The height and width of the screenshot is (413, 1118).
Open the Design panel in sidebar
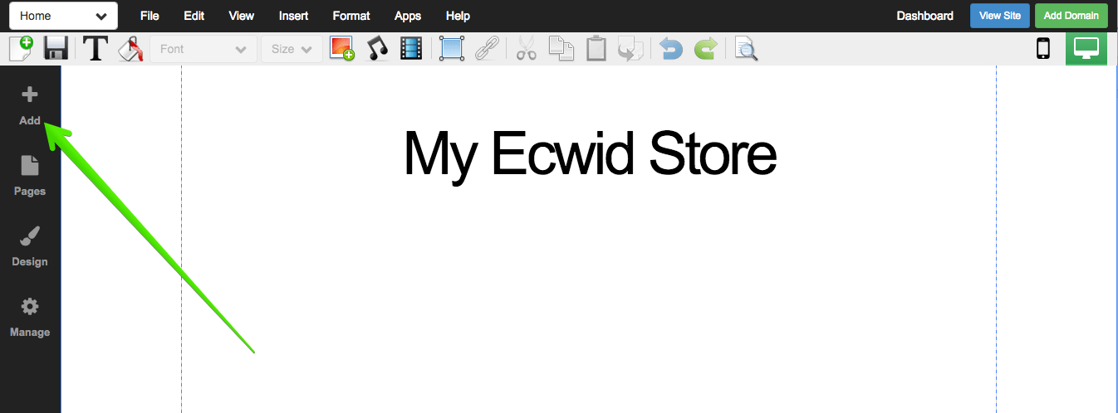[30, 247]
